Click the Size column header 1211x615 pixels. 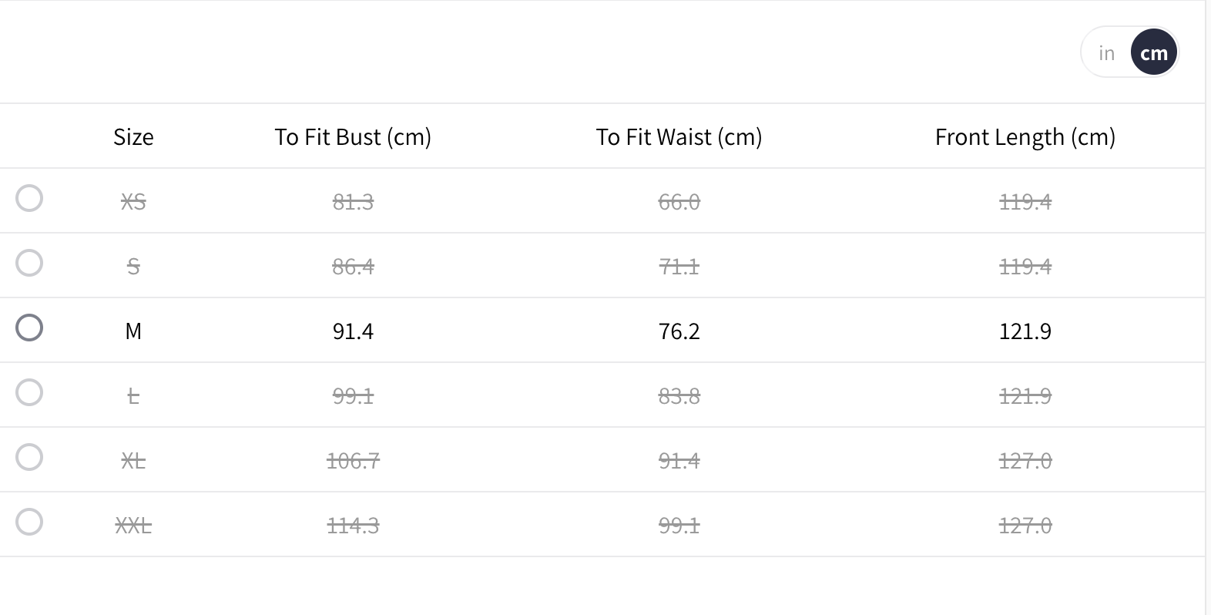click(133, 137)
